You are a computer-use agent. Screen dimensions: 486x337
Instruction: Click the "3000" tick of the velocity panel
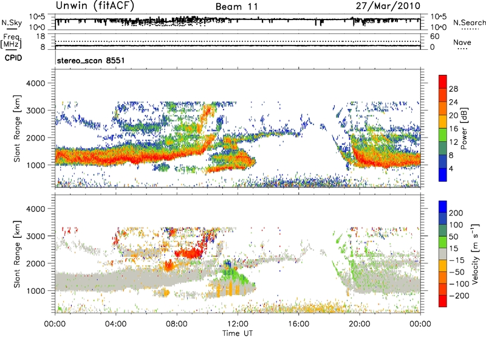click(x=35, y=236)
